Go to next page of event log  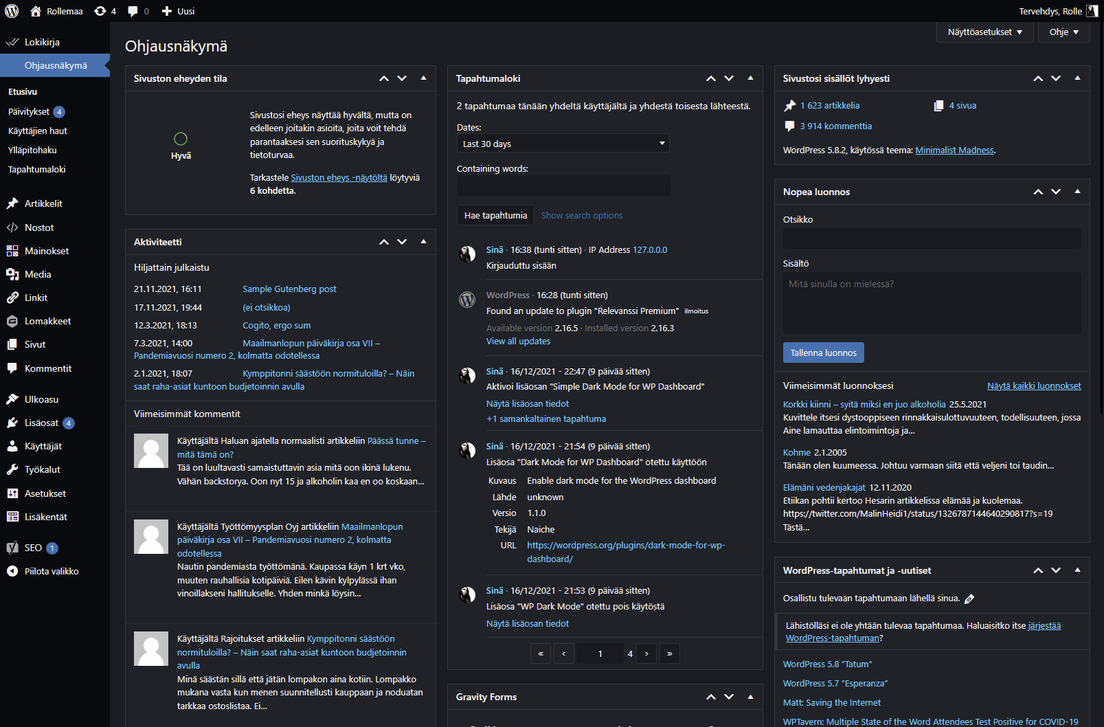click(x=646, y=653)
